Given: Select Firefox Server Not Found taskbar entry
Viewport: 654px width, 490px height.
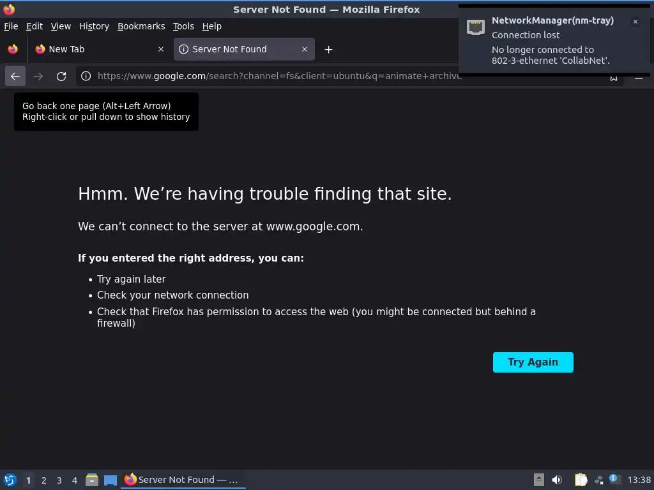Looking at the screenshot, I should point(183,480).
